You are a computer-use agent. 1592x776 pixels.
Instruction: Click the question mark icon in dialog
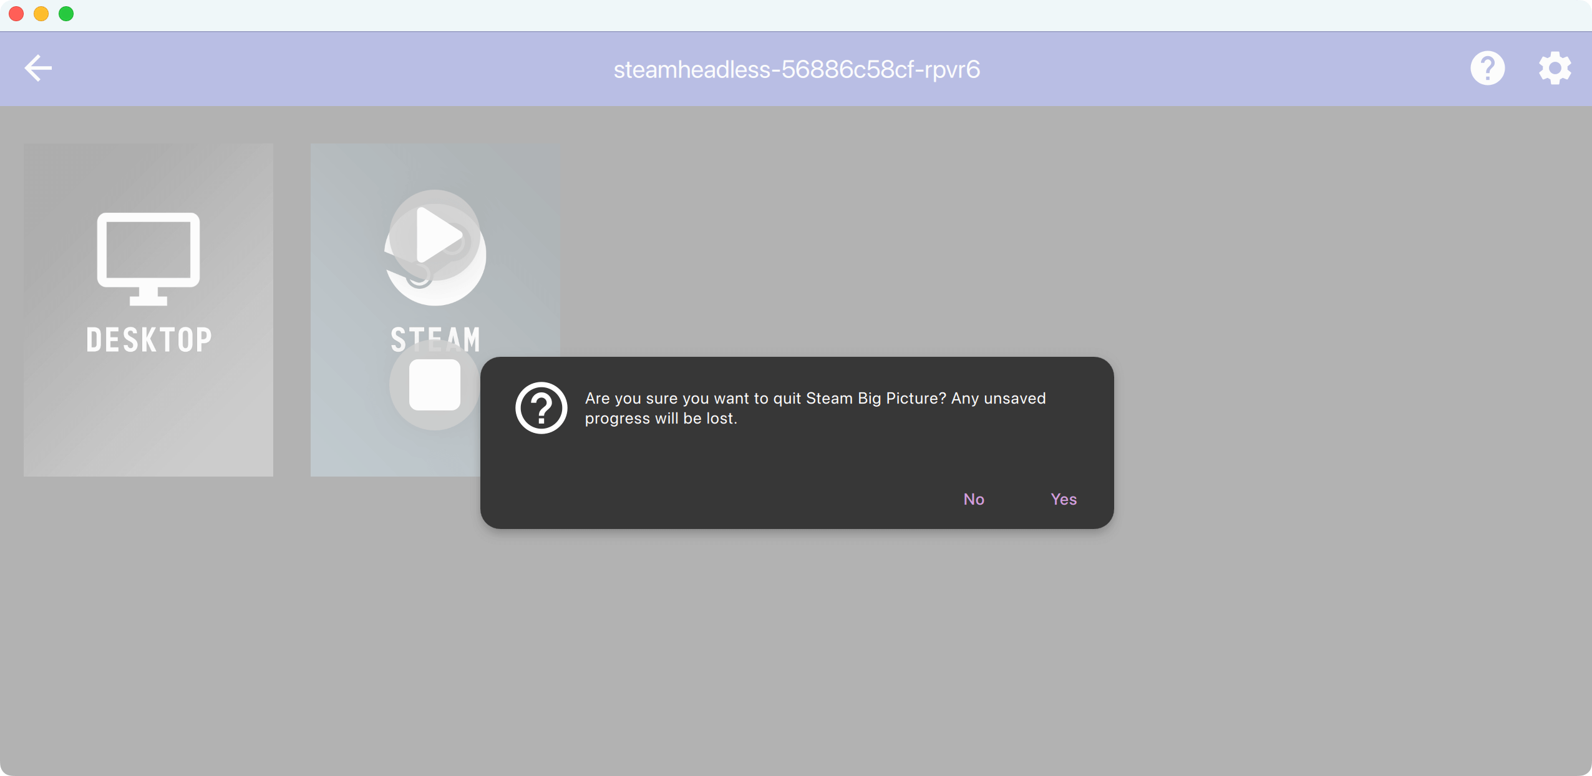click(x=541, y=408)
